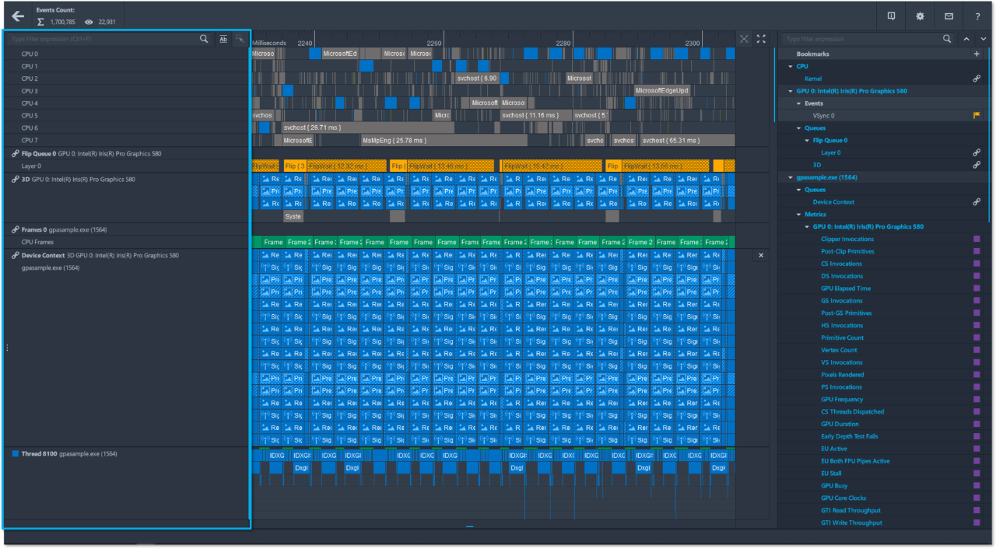This screenshot has height=549, width=996.
Task: Toggle the Primitive Count purple swatch
Action: (977, 337)
